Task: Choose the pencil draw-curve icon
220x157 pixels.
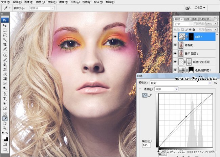Action: point(150,96)
